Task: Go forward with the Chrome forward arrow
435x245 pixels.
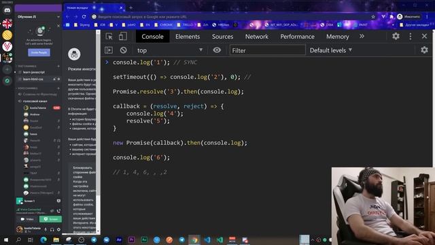Action: (75, 16)
